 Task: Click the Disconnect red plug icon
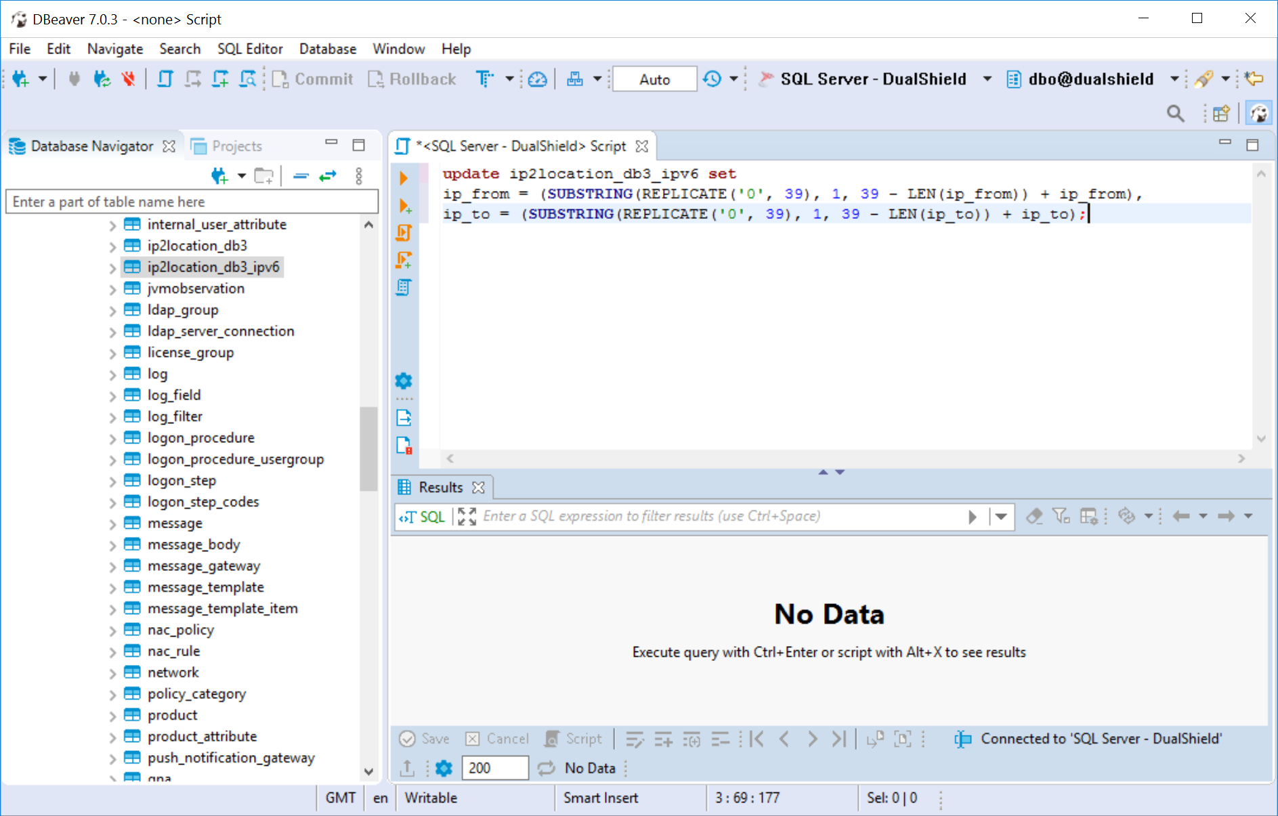coord(128,79)
